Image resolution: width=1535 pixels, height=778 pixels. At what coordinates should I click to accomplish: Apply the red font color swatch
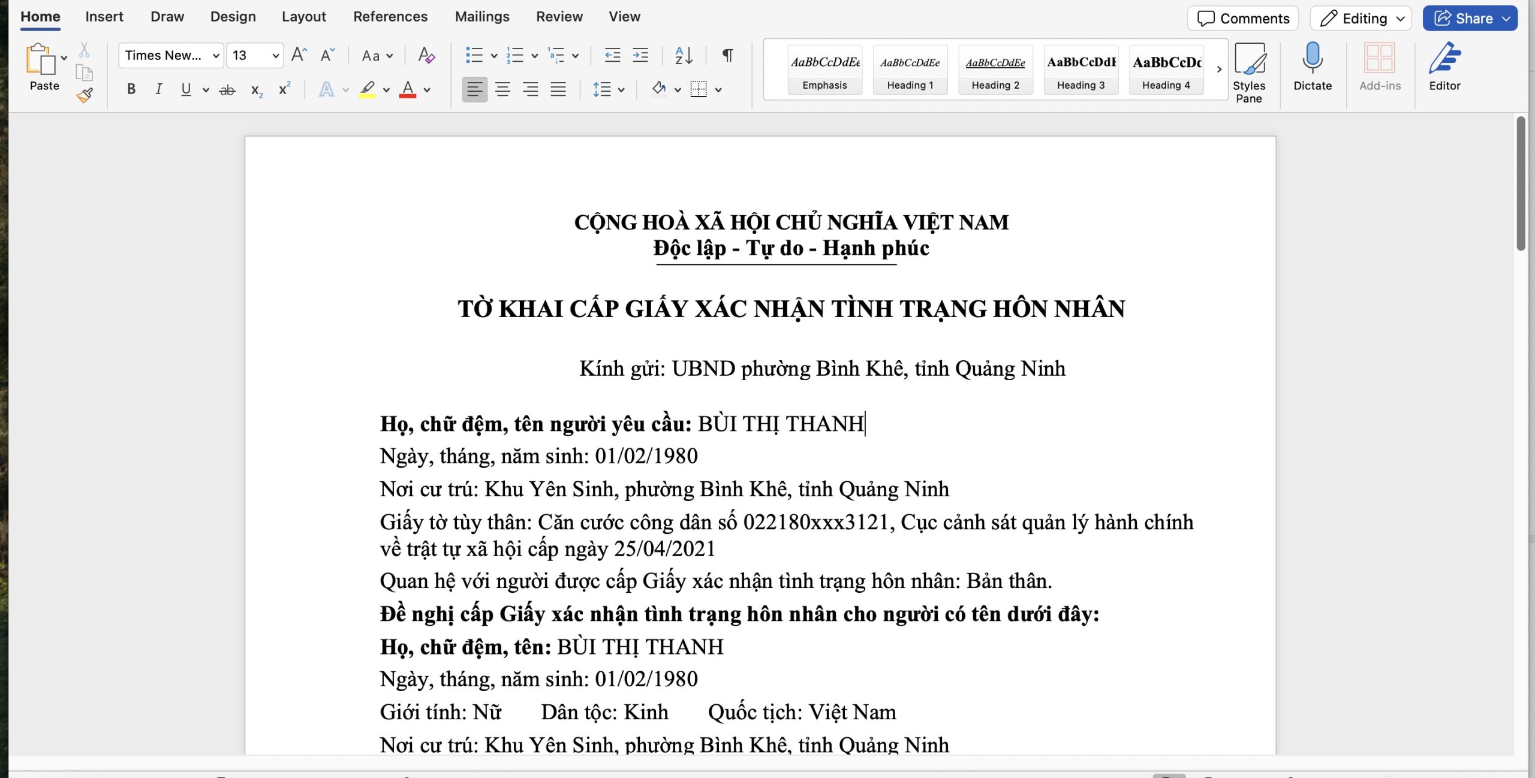click(x=408, y=90)
